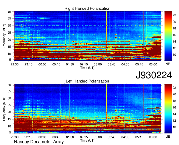Click the 18 dB tick on the upper color bar
Image resolution: width=179 pixels, height=145 pixels.
(x=174, y=28)
